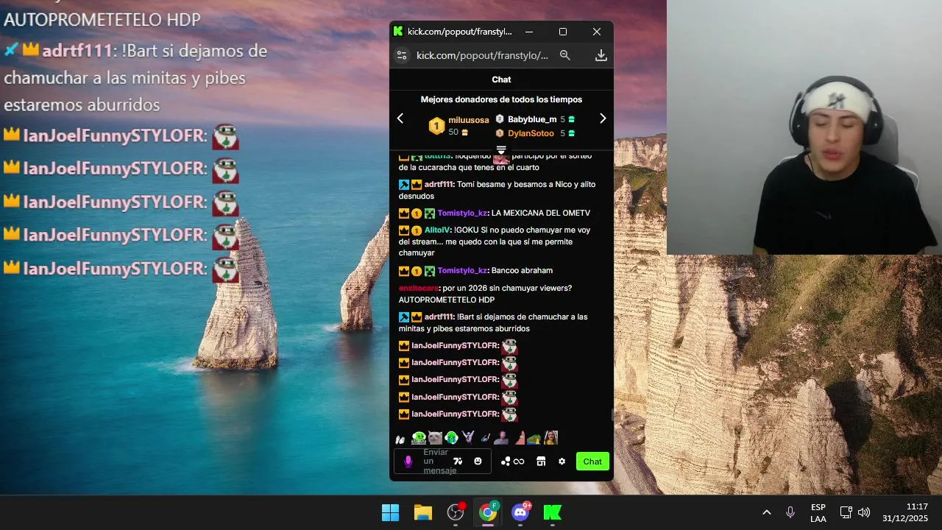This screenshot has height=530, width=942.
Task: Show next top donors with right arrow
Action: [x=603, y=119]
